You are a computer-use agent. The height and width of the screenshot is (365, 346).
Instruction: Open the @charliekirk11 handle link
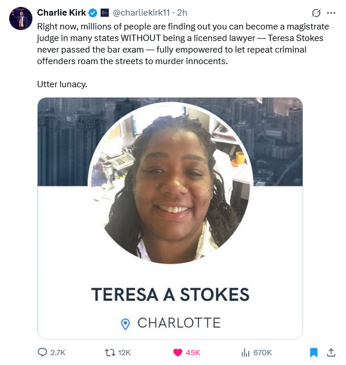[x=141, y=13]
